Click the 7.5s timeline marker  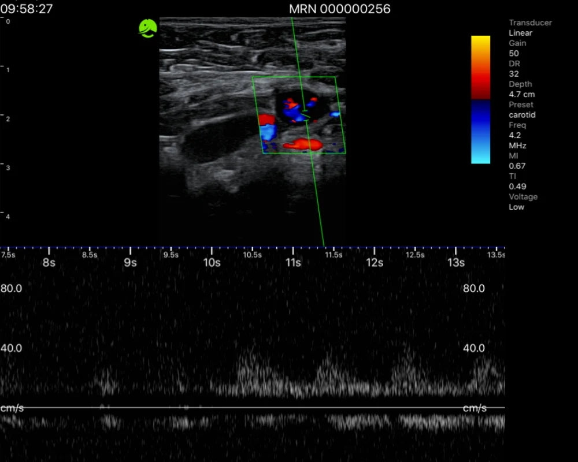coord(8,255)
